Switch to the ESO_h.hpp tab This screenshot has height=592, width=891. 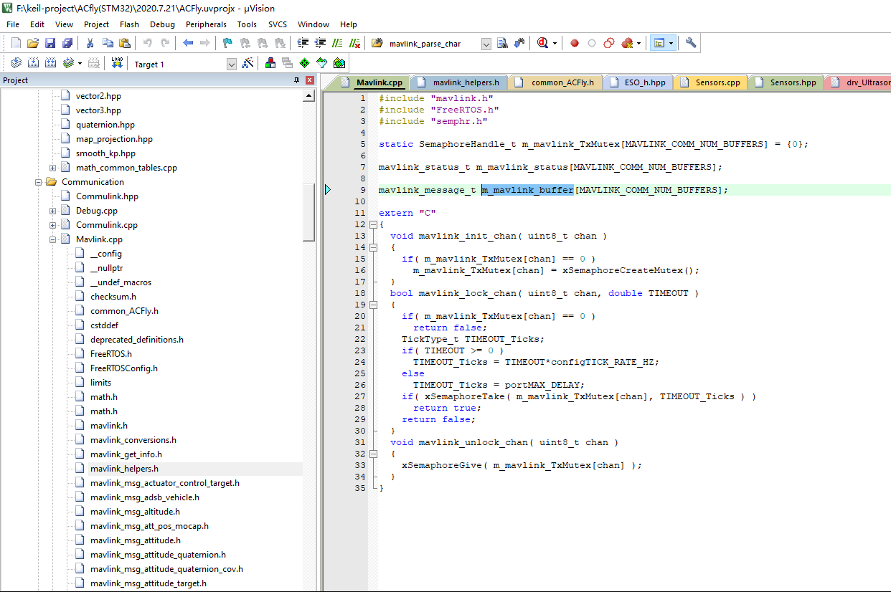click(x=638, y=82)
